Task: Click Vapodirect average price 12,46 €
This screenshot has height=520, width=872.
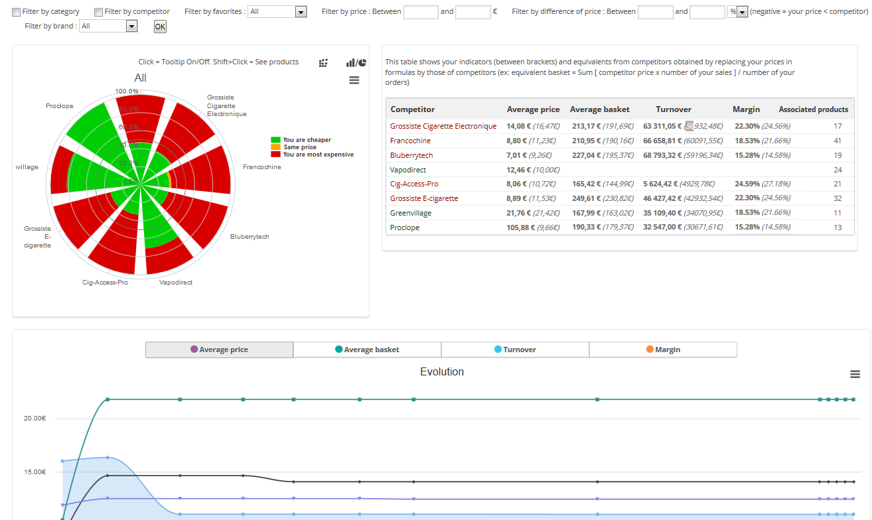Action: [x=518, y=170]
